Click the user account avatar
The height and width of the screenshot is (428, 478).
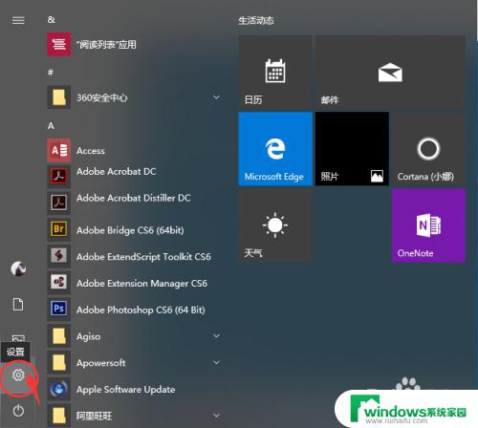pyautogui.click(x=18, y=268)
